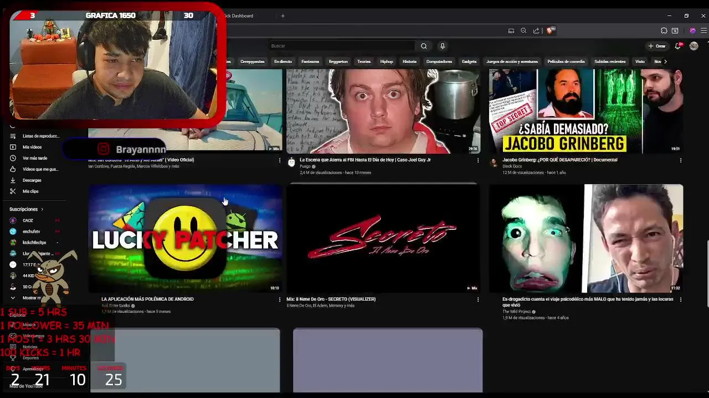Open Ex-drogadicto cuenta el viaje title
Viewport: 709px width, 398px height.
coord(588,302)
